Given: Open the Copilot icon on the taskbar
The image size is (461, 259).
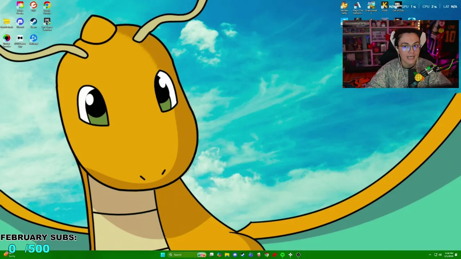Looking at the screenshot, I should (x=219, y=255).
